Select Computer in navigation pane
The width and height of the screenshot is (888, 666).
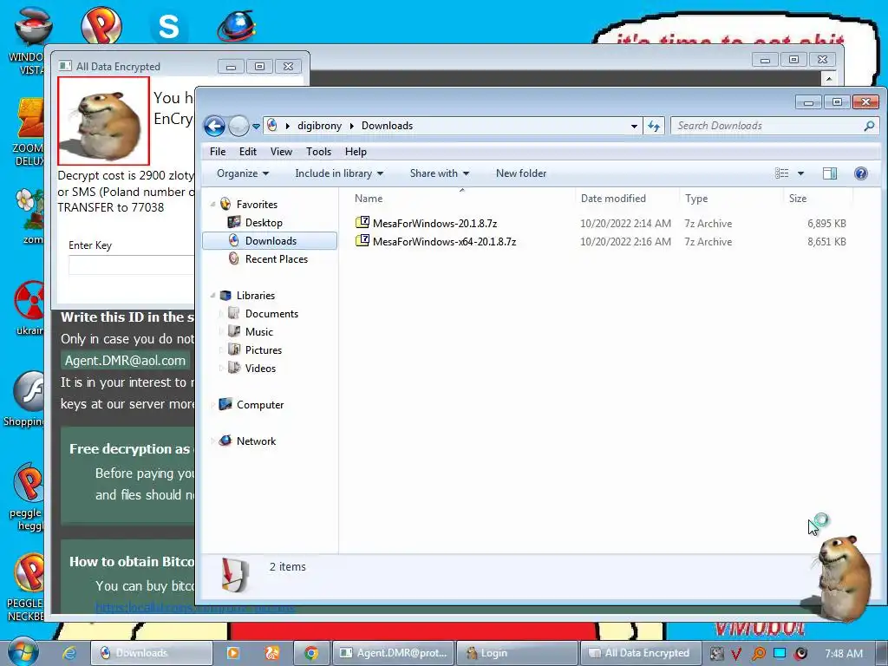click(x=259, y=405)
